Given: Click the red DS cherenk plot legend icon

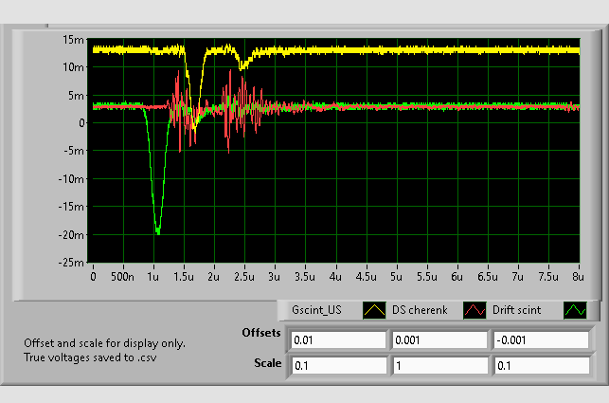Looking at the screenshot, I should click(x=475, y=310).
